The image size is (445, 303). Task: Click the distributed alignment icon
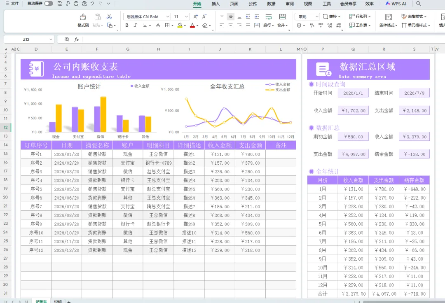[x=257, y=25]
